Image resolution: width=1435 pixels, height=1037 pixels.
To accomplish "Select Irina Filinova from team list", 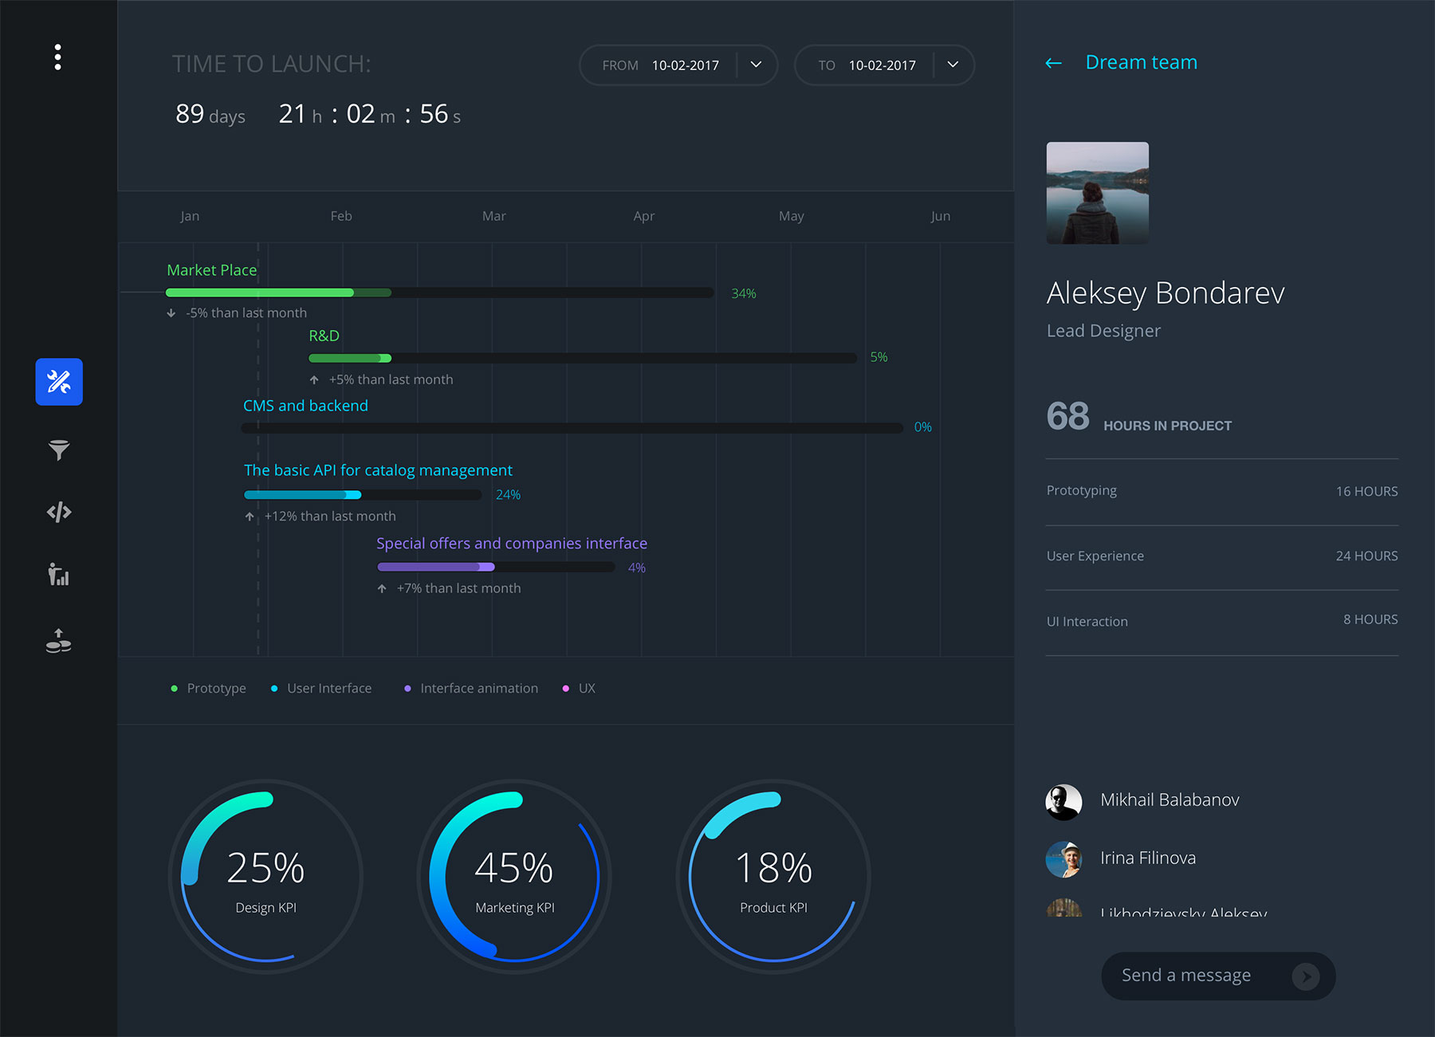I will point(1147,858).
